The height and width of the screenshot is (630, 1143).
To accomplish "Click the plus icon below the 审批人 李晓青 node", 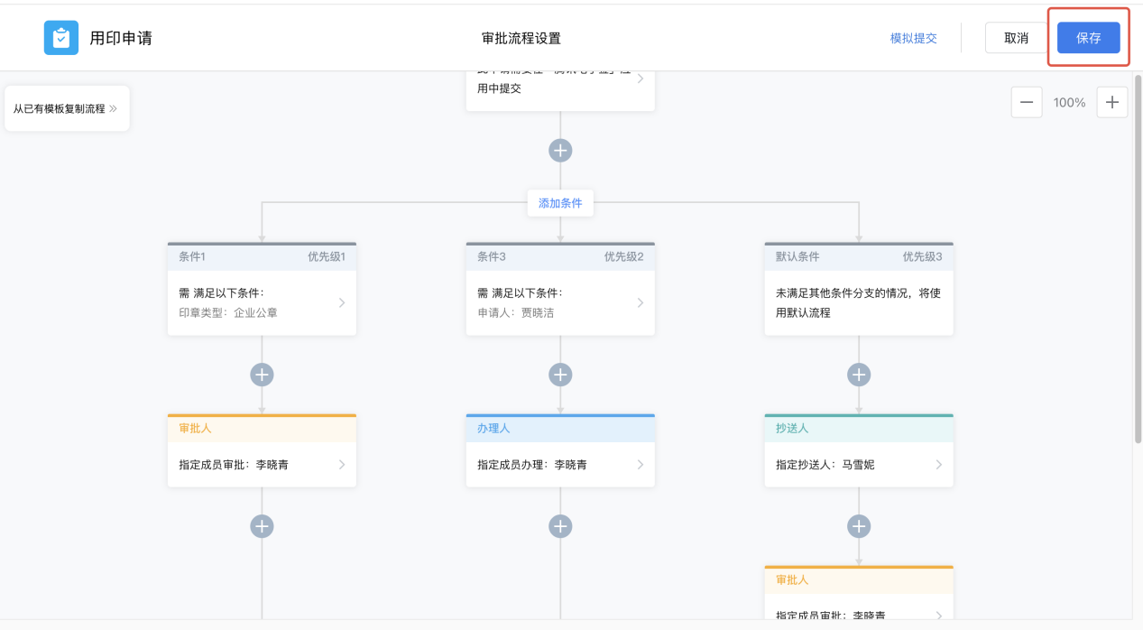I will 262,525.
